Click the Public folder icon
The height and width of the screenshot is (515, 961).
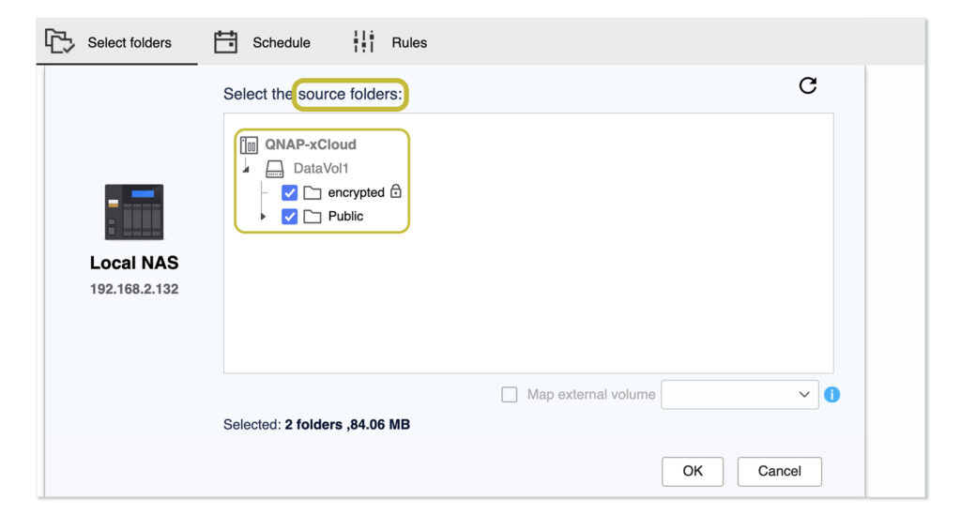click(x=313, y=217)
